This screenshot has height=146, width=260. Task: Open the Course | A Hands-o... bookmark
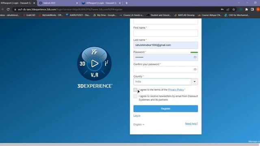pyautogui.click(x=131, y=15)
